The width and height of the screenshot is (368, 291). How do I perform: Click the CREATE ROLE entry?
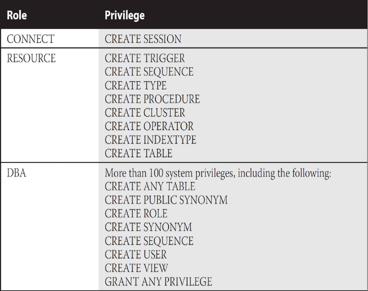point(136,214)
